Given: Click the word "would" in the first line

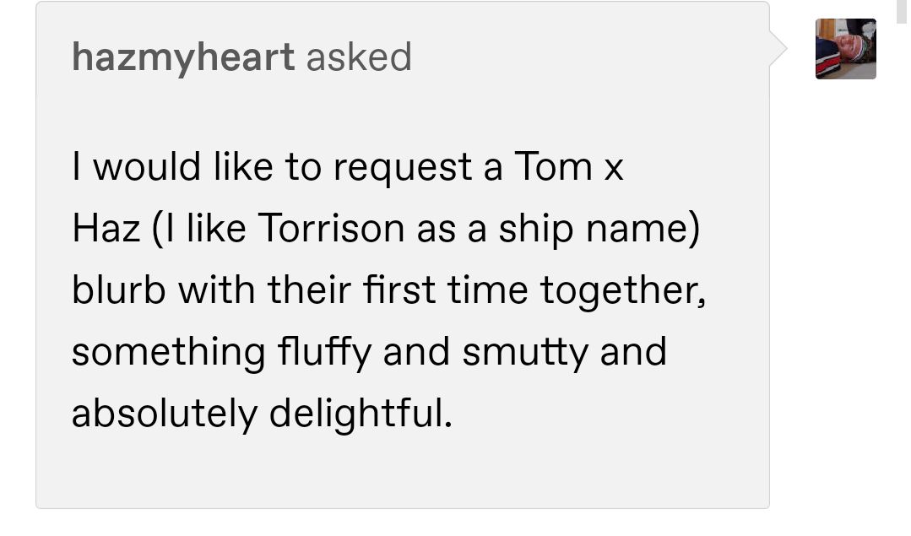Looking at the screenshot, I should click(147, 166).
